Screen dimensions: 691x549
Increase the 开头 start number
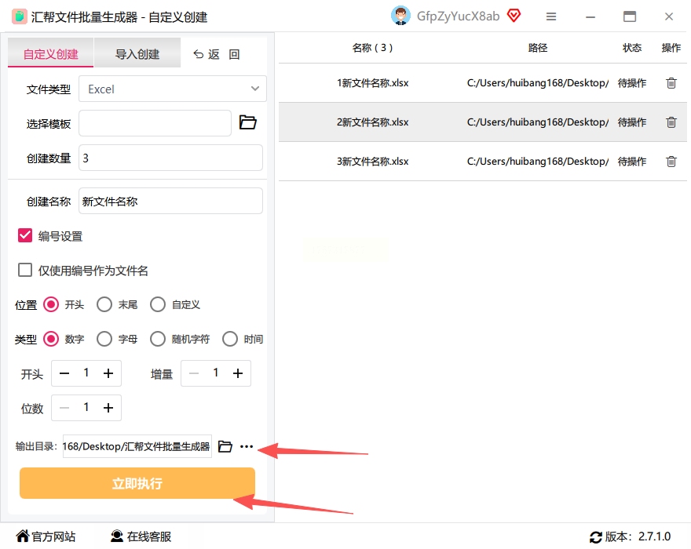(108, 373)
